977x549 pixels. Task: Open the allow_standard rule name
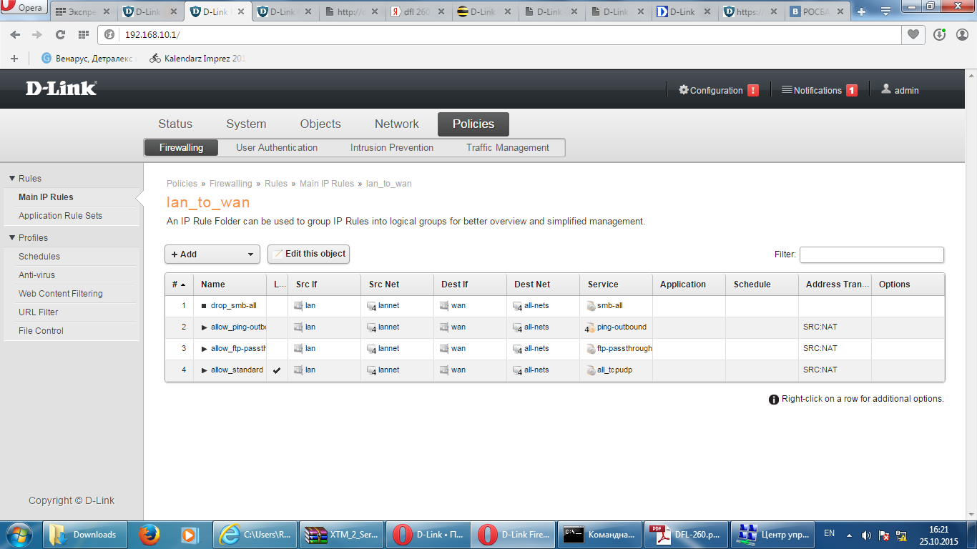click(x=237, y=370)
